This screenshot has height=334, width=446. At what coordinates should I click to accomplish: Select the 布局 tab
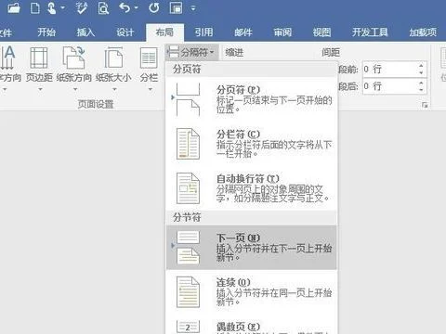click(x=164, y=32)
